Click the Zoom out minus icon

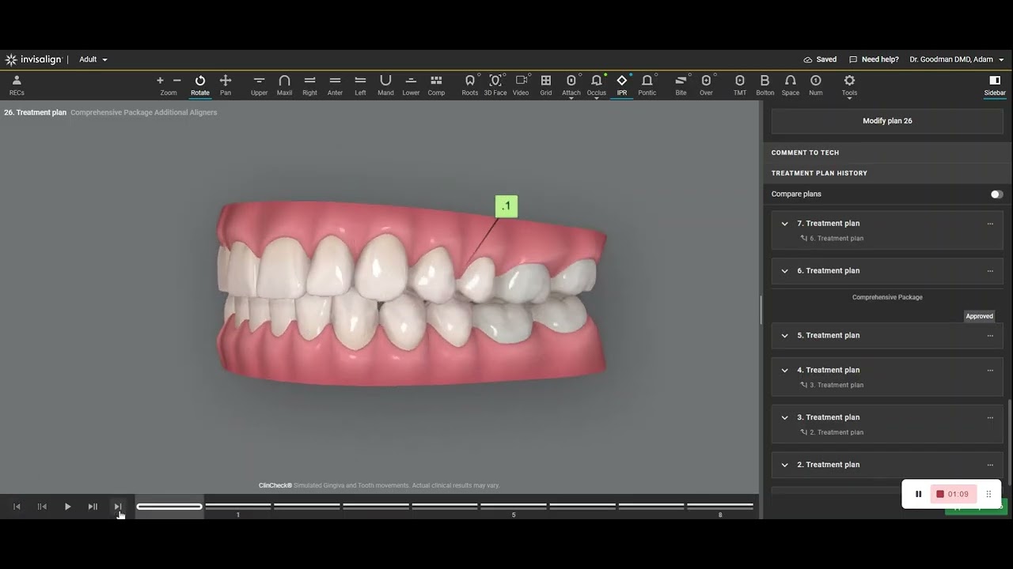176,81
